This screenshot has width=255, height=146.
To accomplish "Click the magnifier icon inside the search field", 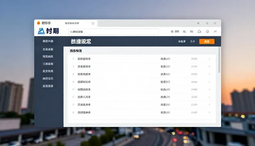I will (x=71, y=32).
